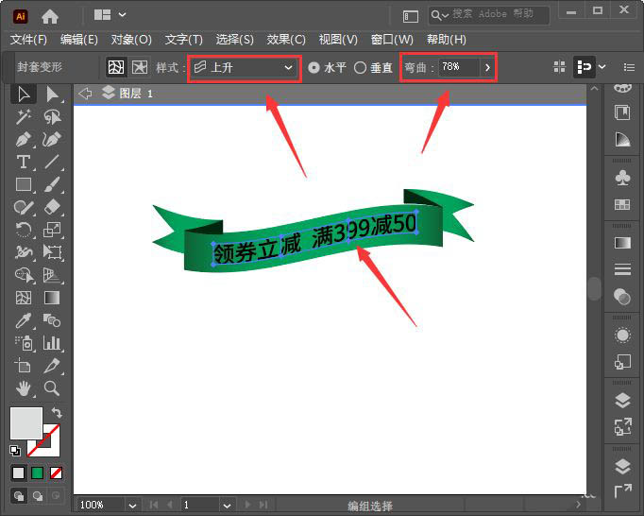Pick the Warp tool
The image size is (644, 516).
pos(24,251)
